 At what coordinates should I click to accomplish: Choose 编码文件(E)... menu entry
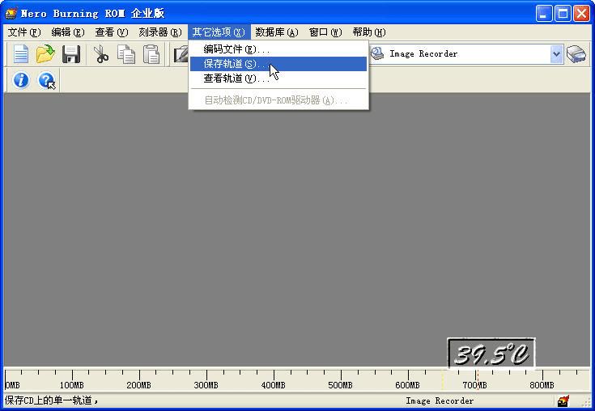coord(278,49)
